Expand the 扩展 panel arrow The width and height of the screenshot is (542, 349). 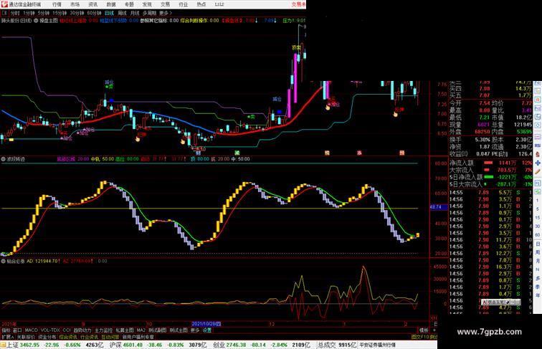point(7,337)
